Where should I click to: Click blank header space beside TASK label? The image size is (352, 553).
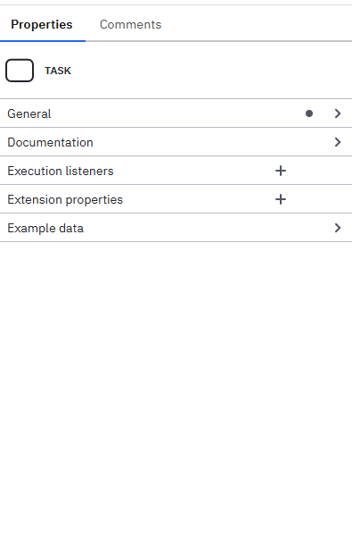(211, 71)
